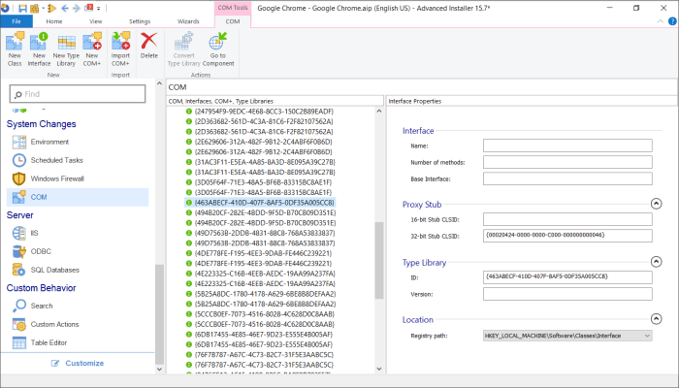Viewport: 679px width, 388px height.
Task: Click the red Delete button
Action: pyautogui.click(x=149, y=45)
